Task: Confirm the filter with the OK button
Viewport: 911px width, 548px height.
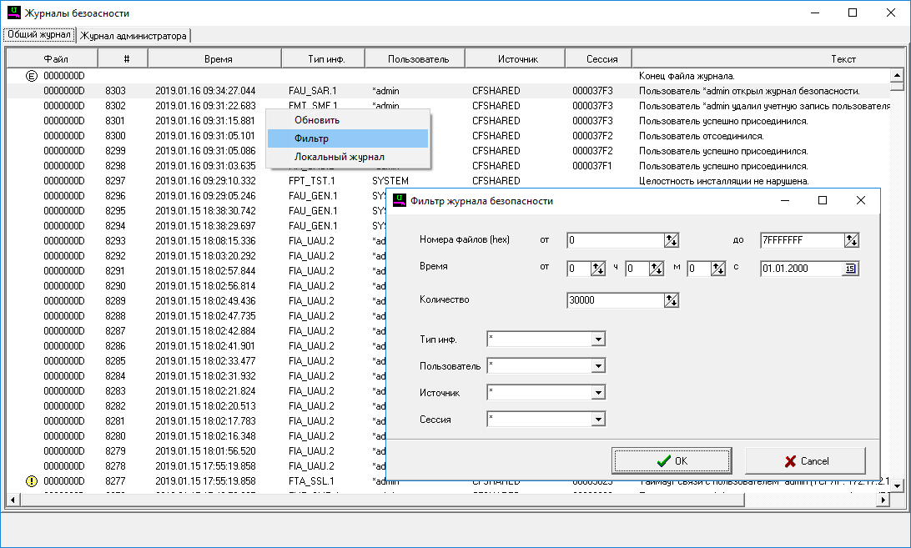Action: [672, 460]
